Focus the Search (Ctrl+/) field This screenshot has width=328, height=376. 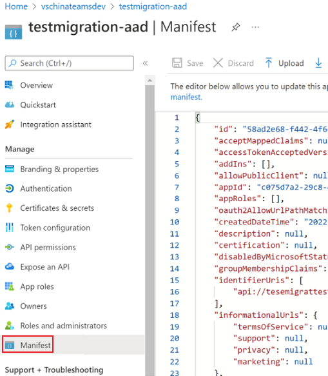69,63
